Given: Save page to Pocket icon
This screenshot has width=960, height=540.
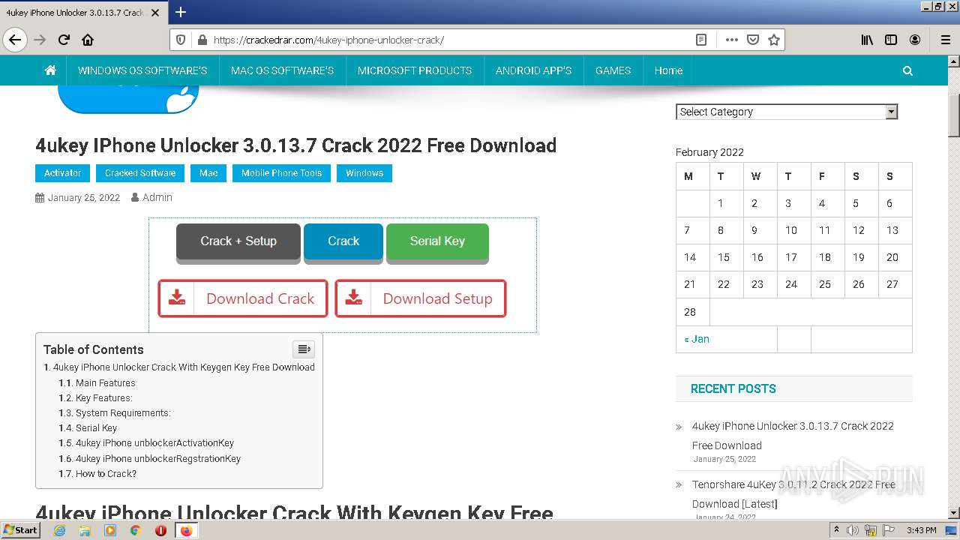Looking at the screenshot, I should click(753, 40).
